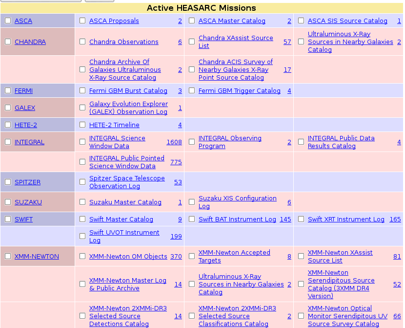Open the HETE-2 mission link
This screenshot has height=328, width=405.
(x=26, y=125)
